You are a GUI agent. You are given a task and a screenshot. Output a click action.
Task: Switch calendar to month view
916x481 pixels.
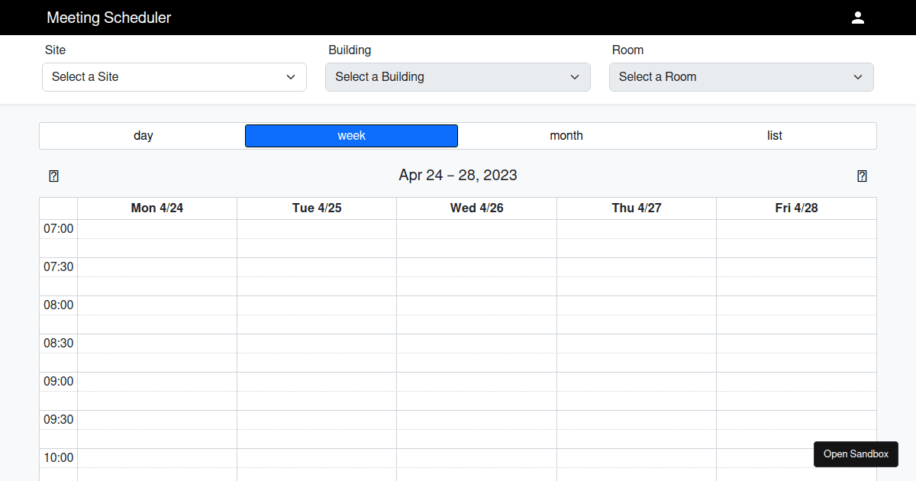point(566,136)
